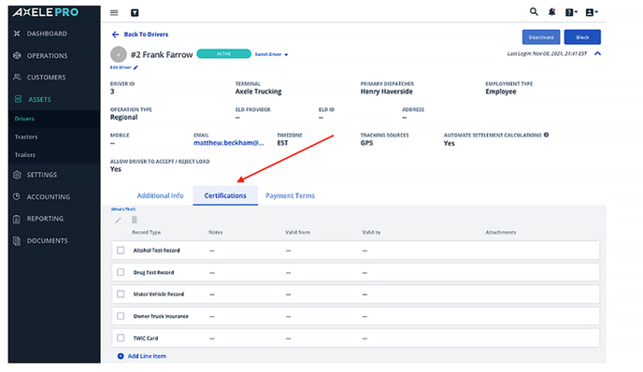
Task: Click the Attachments column header
Action: click(501, 232)
